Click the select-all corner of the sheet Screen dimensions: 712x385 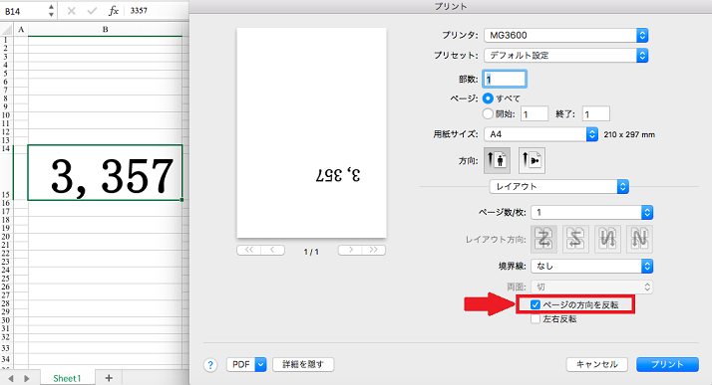6,30
